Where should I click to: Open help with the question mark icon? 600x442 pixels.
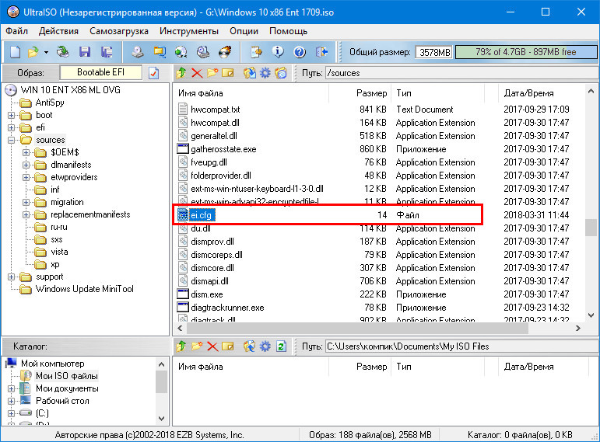pyautogui.click(x=300, y=52)
